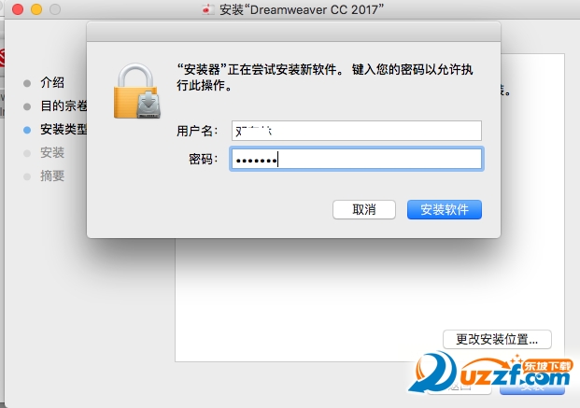Click the gray bullet beside 介绍
Screen dimensions: 580x408
(x=27, y=83)
